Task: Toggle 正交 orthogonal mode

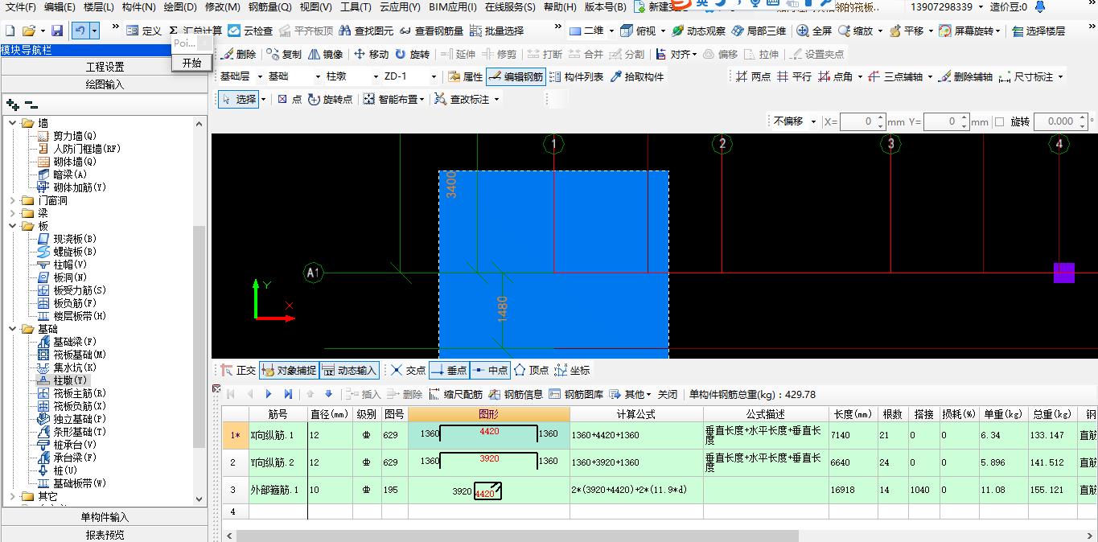Action: click(x=237, y=371)
